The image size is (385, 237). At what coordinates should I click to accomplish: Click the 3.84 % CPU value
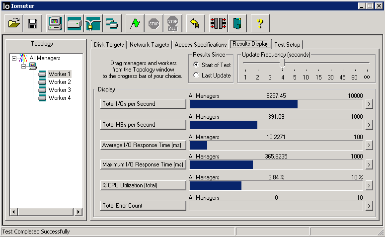276,177
